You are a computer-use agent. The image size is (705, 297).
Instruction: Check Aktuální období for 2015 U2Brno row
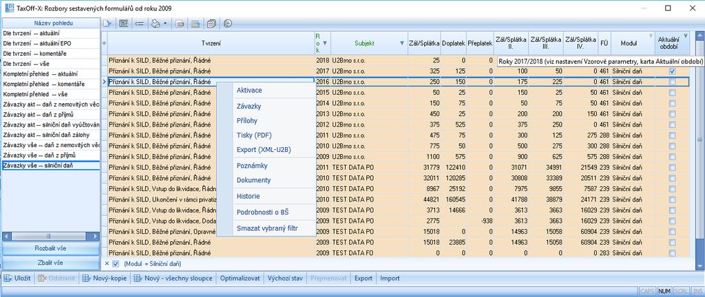tap(672, 92)
